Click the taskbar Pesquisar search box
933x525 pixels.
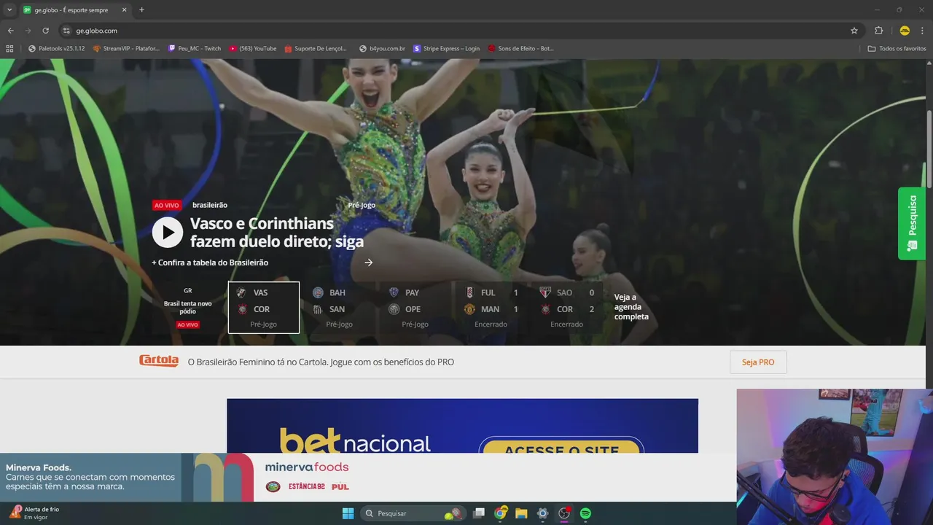[x=414, y=513]
